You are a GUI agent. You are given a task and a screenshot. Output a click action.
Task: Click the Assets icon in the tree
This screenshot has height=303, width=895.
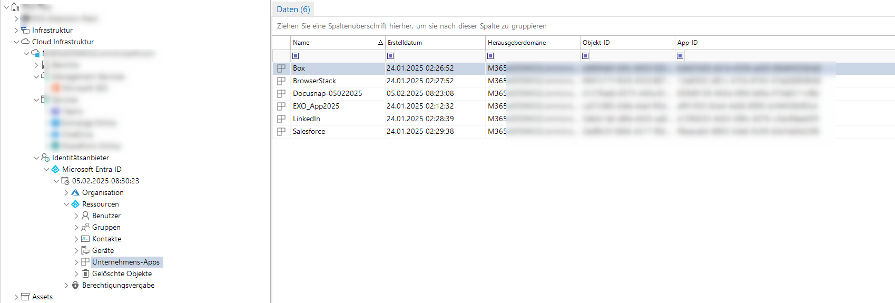[x=25, y=297]
